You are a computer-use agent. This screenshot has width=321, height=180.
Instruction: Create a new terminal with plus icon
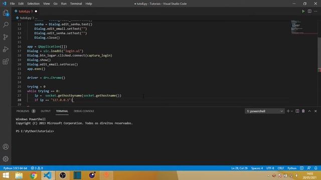click(288, 111)
